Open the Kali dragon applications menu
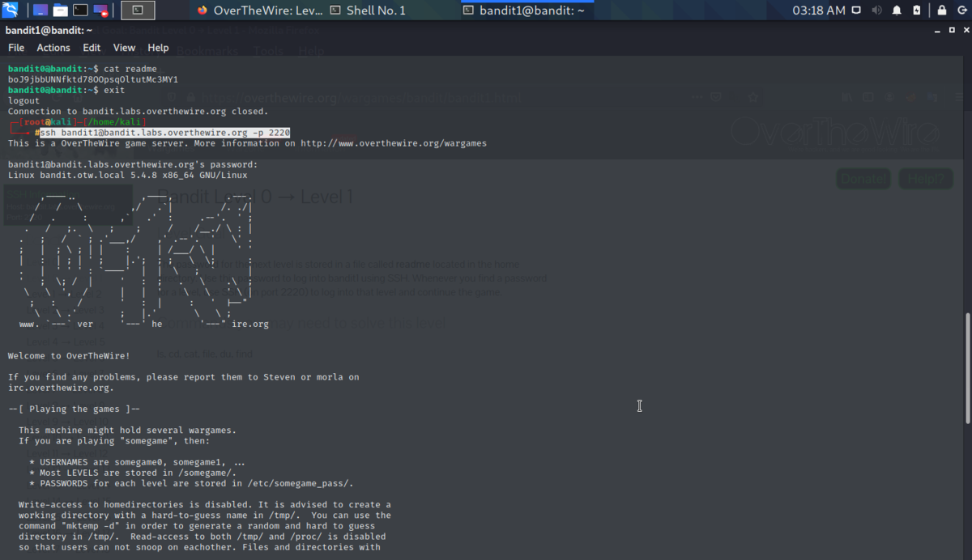Viewport: 972px width, 560px height. point(11,11)
